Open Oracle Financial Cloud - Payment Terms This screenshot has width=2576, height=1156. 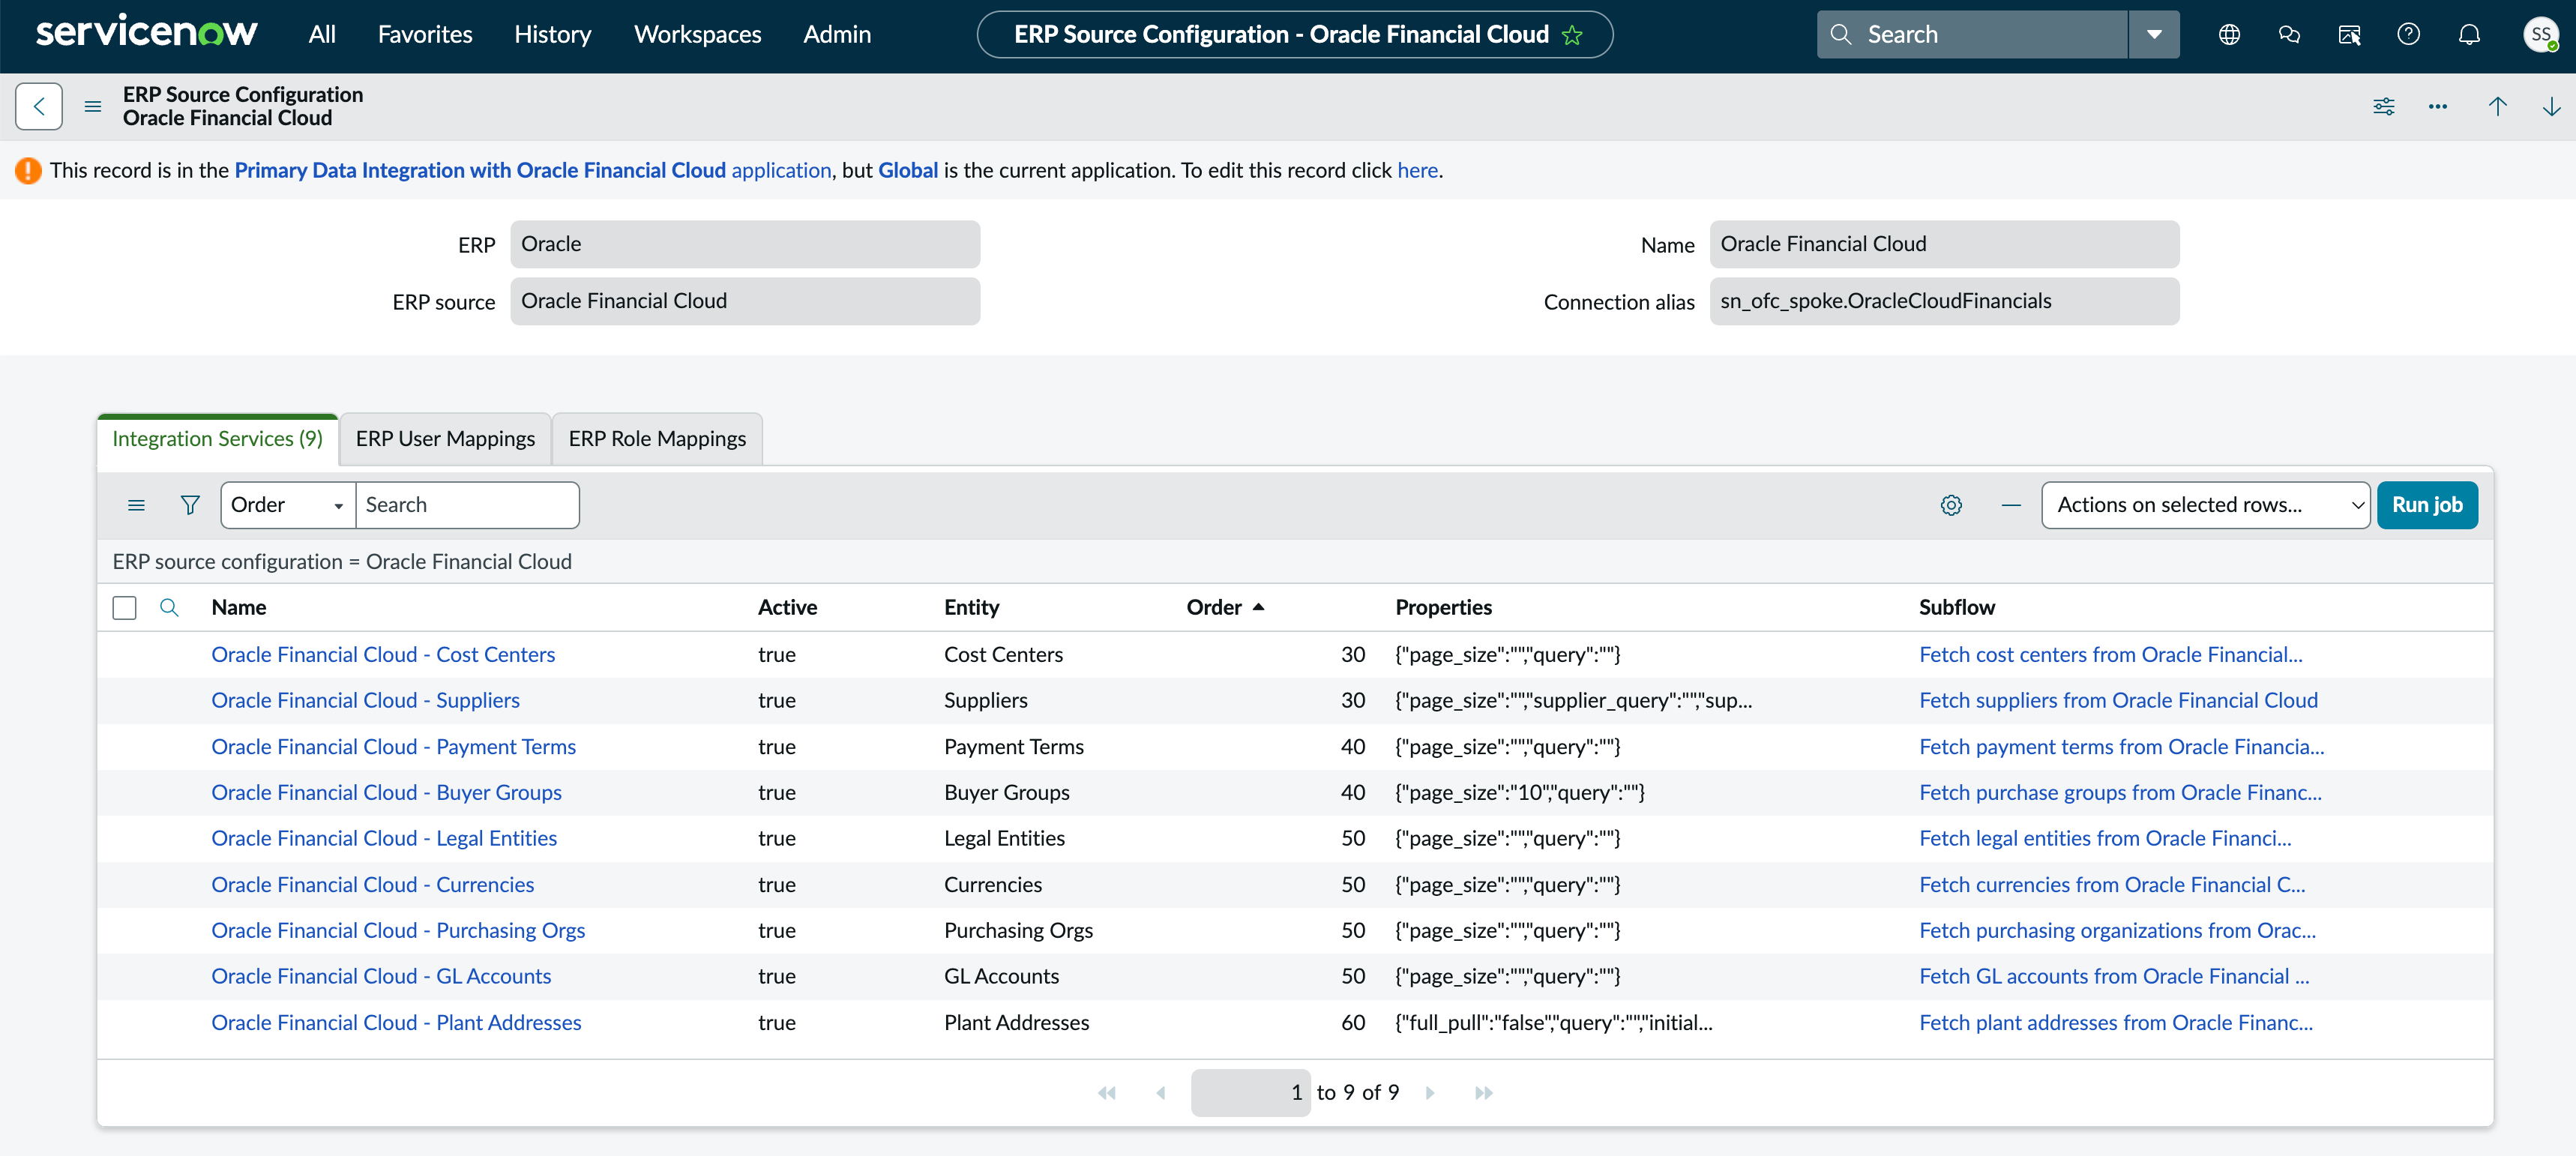tap(393, 746)
